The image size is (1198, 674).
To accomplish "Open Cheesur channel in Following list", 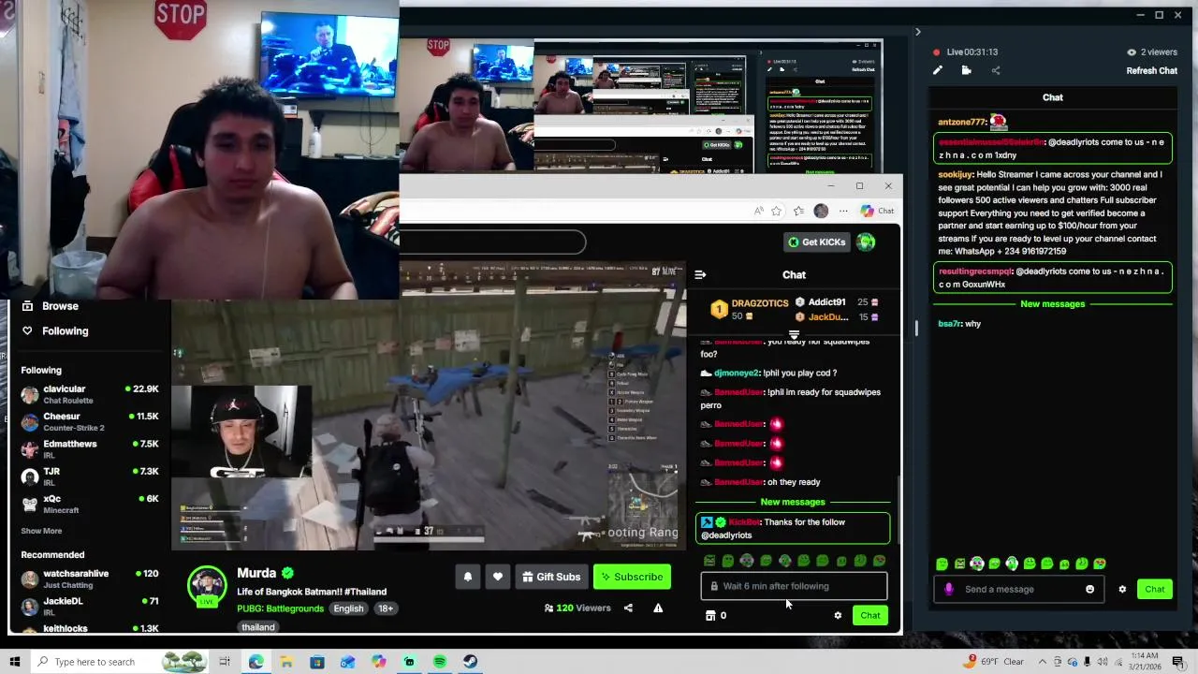I will coord(89,421).
